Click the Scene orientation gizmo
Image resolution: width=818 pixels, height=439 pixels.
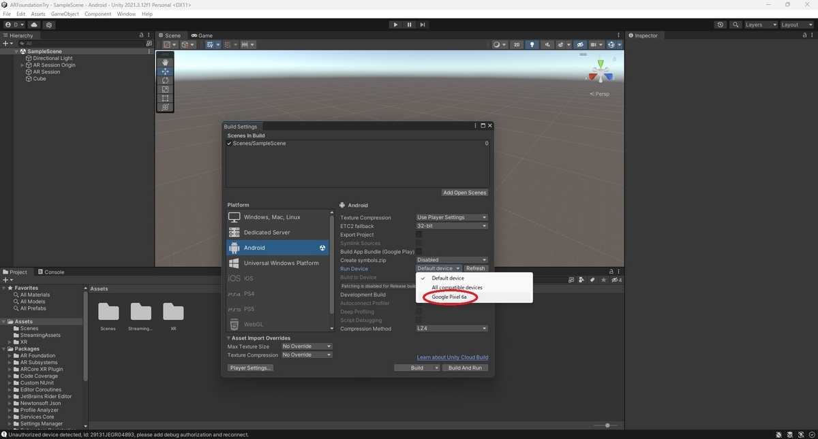pos(601,72)
